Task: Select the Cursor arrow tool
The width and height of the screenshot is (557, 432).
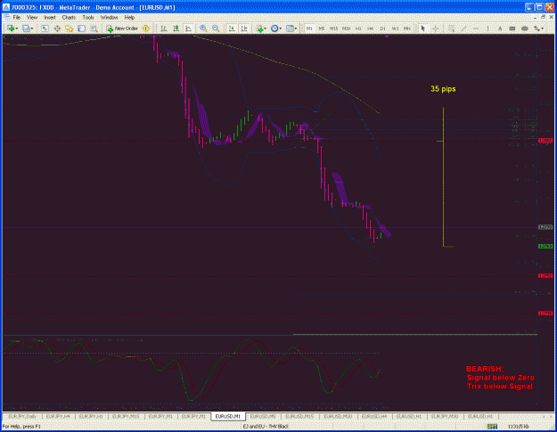Action: (x=422, y=29)
